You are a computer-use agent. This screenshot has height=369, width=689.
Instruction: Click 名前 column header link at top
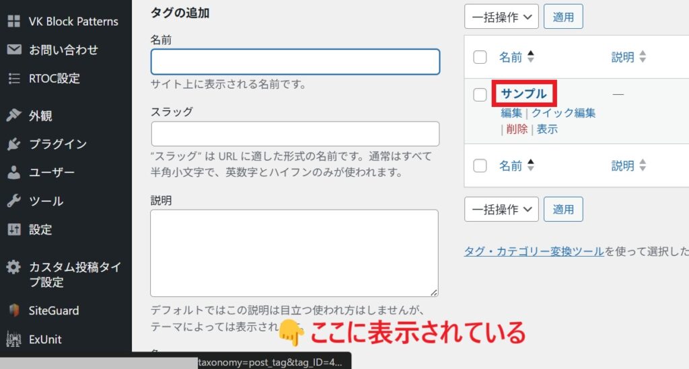pos(511,57)
